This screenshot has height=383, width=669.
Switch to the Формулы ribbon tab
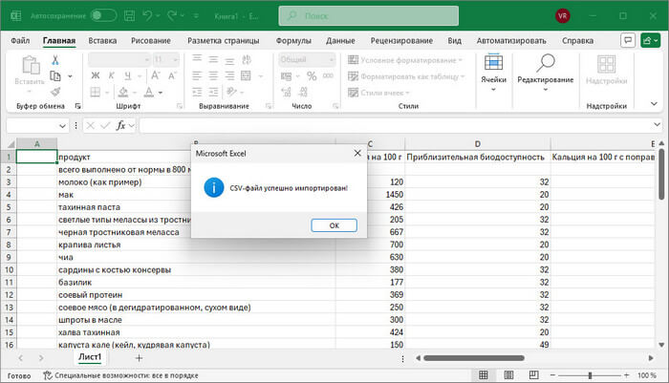pyautogui.click(x=293, y=41)
